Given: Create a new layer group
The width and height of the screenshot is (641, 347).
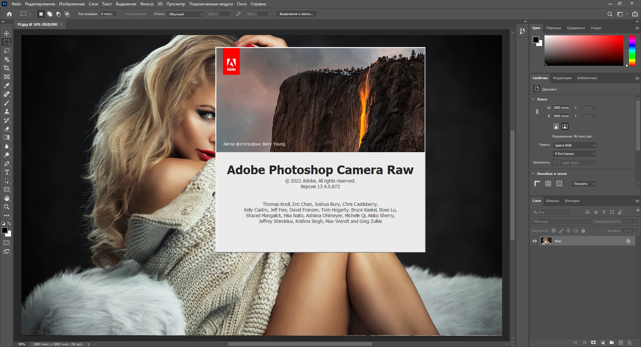Looking at the screenshot, I should tap(612, 342).
